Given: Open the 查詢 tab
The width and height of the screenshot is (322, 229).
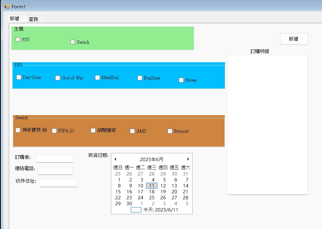Looking at the screenshot, I should click(34, 19).
